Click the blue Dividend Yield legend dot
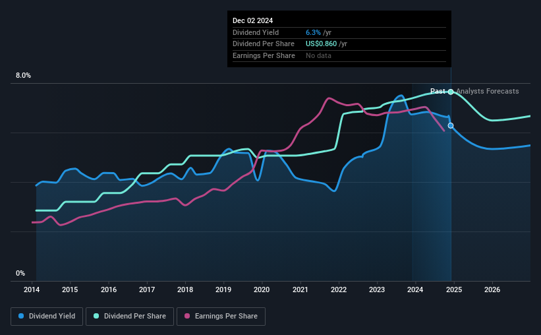Viewport: 541px width, 335px height. (x=21, y=316)
